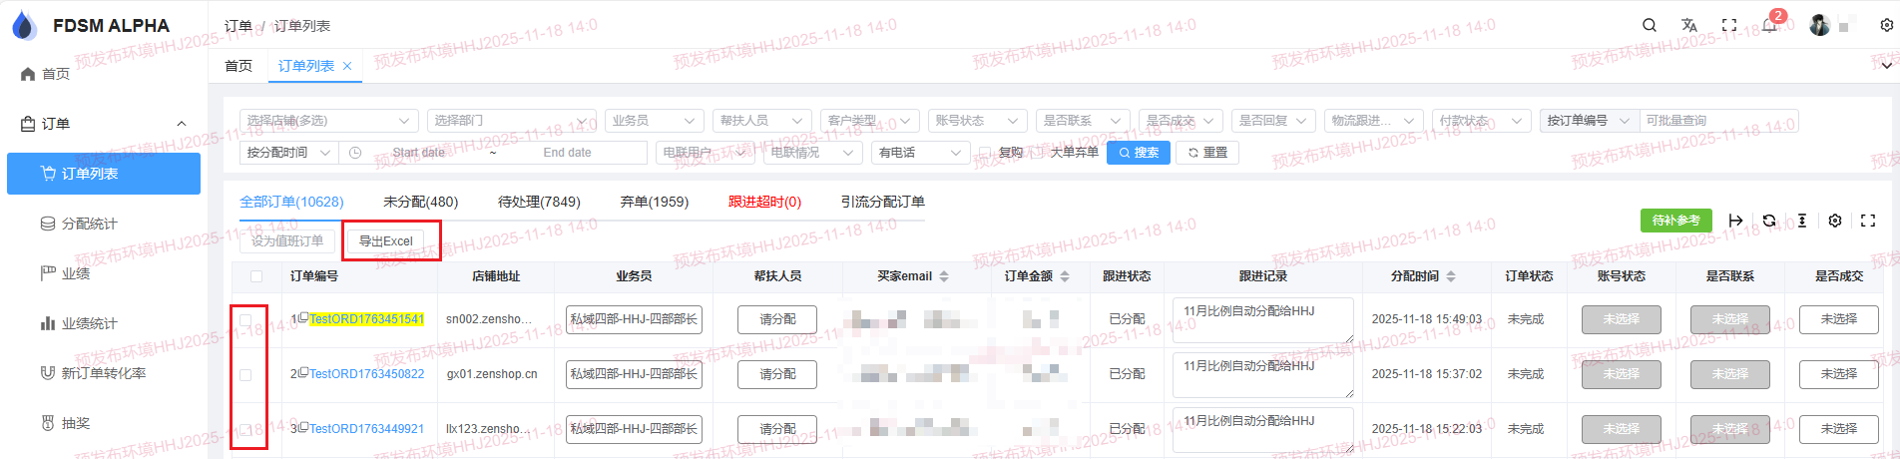Viewport: 1900px width, 459px height.
Task: Click the table refresh icon
Action: click(1769, 221)
